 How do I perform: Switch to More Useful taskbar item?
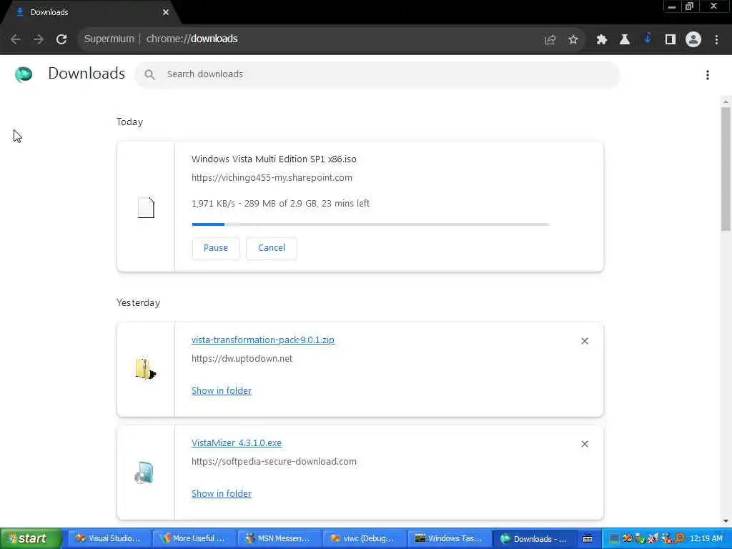194,538
